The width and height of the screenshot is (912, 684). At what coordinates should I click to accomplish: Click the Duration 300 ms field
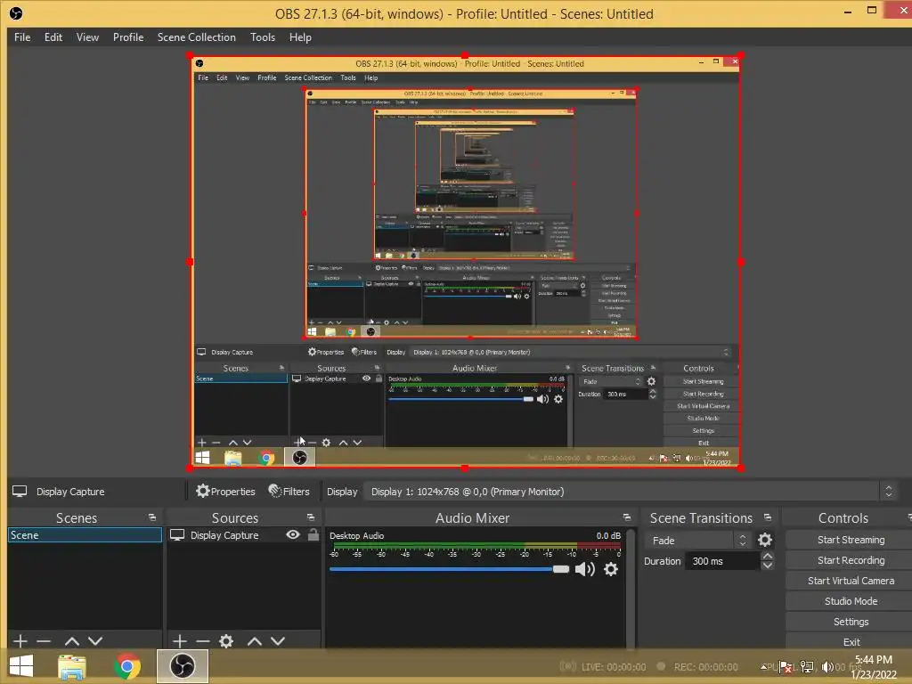(722, 561)
